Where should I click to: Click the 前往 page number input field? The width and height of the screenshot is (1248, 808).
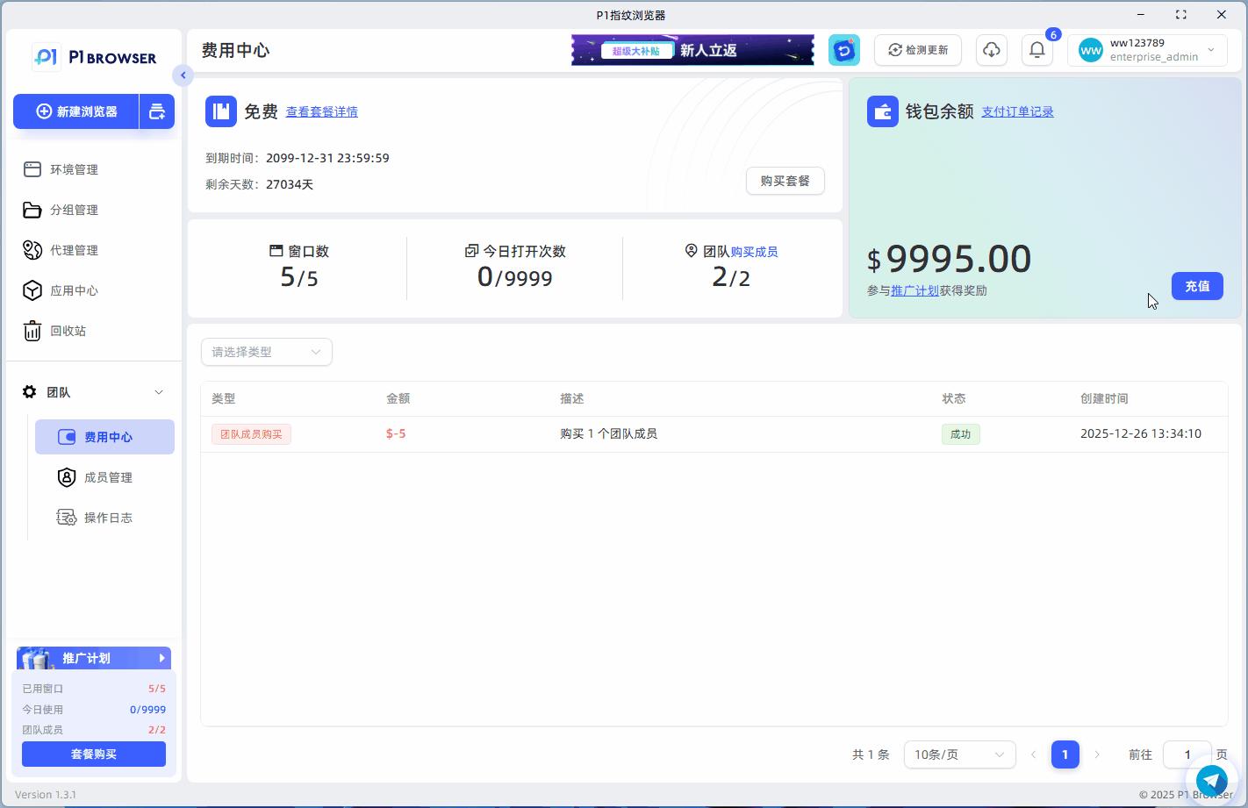pyautogui.click(x=1187, y=754)
